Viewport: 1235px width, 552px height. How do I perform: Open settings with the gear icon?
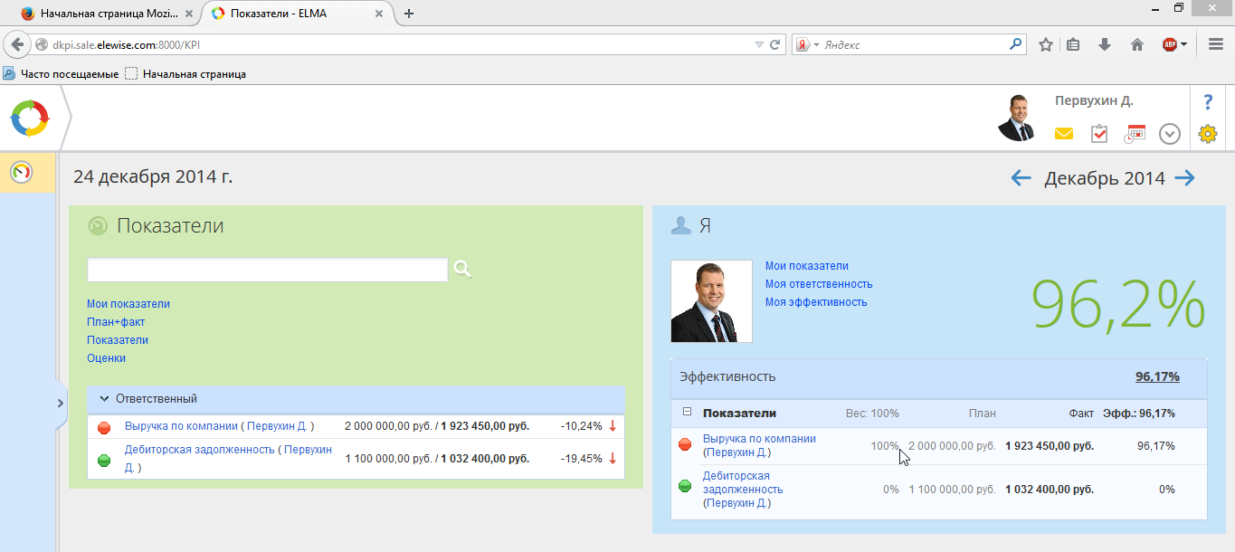coord(1206,134)
